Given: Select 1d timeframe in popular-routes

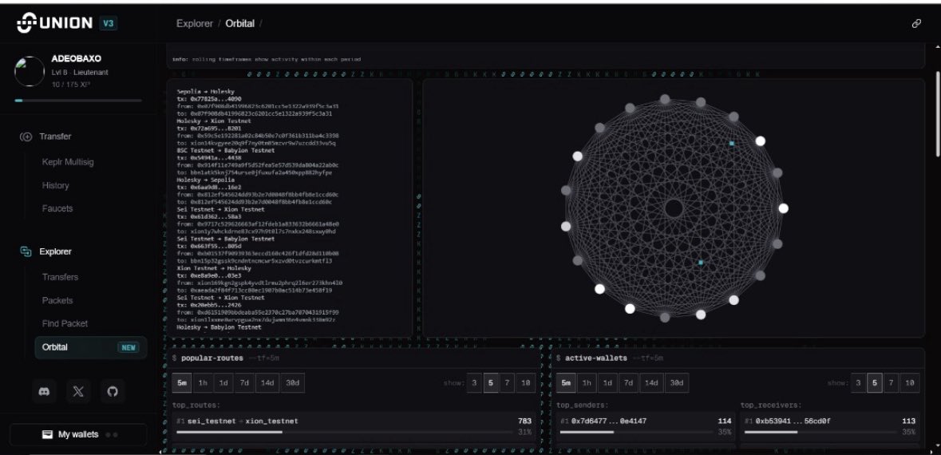Looking at the screenshot, I should [223, 383].
